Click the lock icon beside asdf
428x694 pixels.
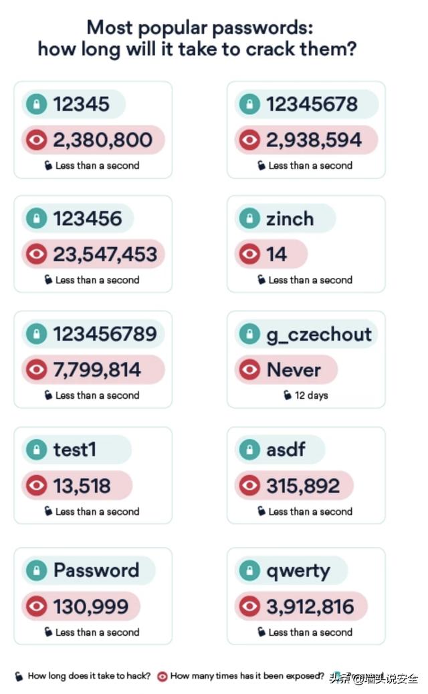(x=249, y=450)
